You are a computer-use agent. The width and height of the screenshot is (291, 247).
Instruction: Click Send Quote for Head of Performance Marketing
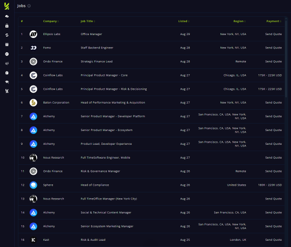(273, 103)
